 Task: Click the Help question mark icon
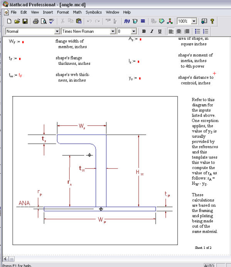coord(212,21)
